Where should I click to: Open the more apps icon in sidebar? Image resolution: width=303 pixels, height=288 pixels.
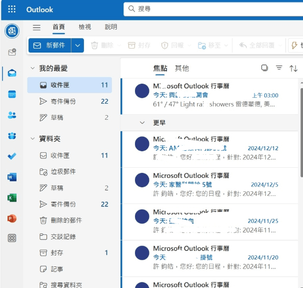tap(12, 238)
